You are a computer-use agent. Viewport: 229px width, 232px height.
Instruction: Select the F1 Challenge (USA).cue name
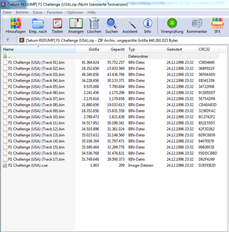click(28, 165)
